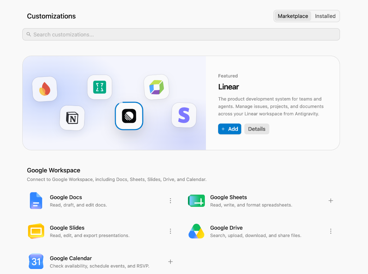Click the Google Docs icon
This screenshot has width=368, height=274.
coord(36,201)
